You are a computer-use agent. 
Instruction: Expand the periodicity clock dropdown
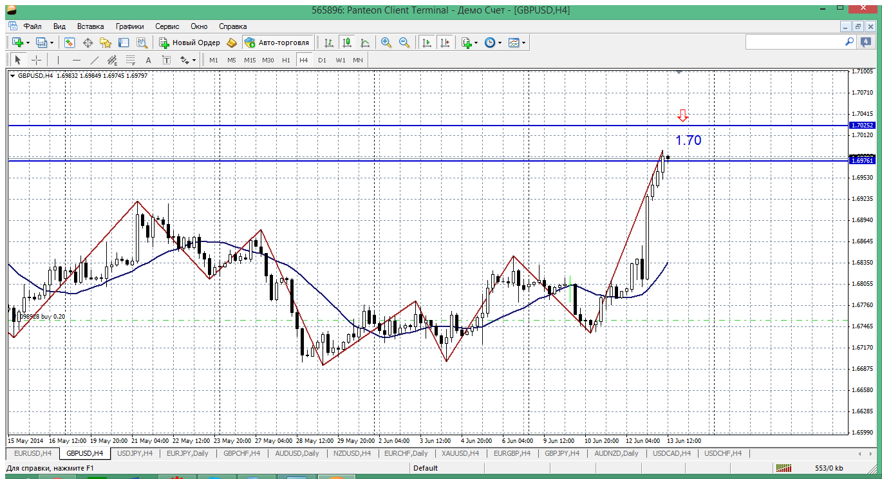click(500, 42)
